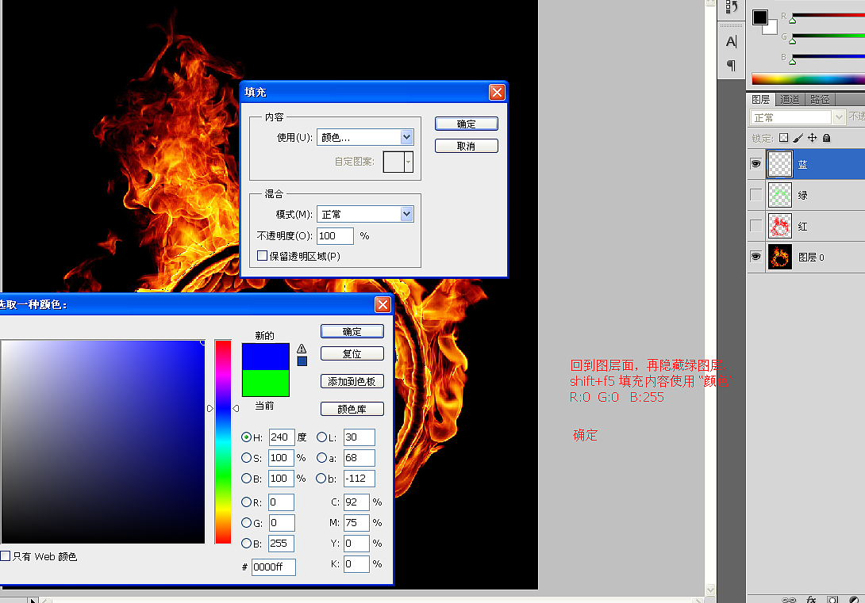Click the history panel icon at top

[732, 7]
